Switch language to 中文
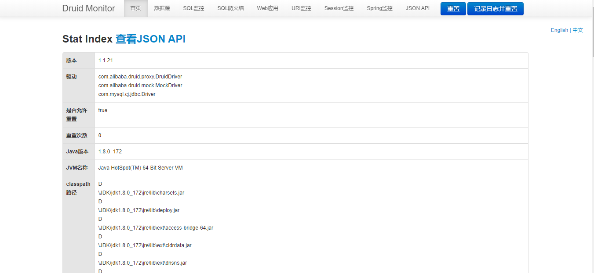The width and height of the screenshot is (594, 273). [x=578, y=30]
